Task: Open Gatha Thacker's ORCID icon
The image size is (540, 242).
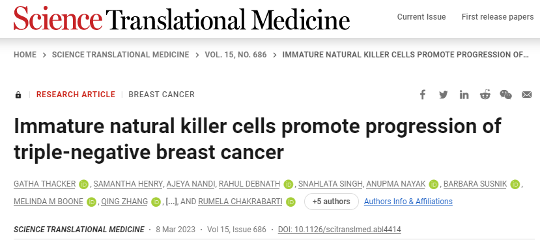Action: coord(83,185)
